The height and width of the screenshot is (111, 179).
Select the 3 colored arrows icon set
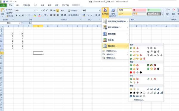coord(134,48)
